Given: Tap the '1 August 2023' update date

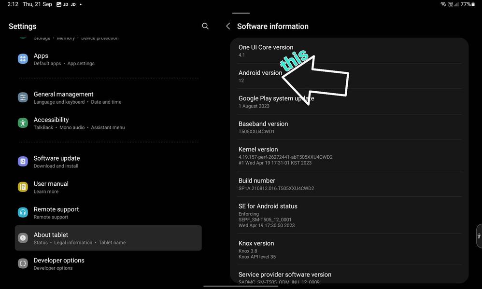Looking at the screenshot, I should [254, 106].
